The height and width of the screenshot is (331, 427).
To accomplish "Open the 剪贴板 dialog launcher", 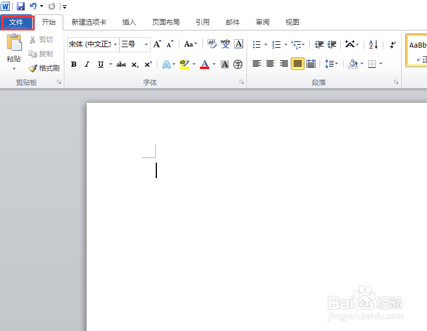I will pyautogui.click(x=59, y=82).
